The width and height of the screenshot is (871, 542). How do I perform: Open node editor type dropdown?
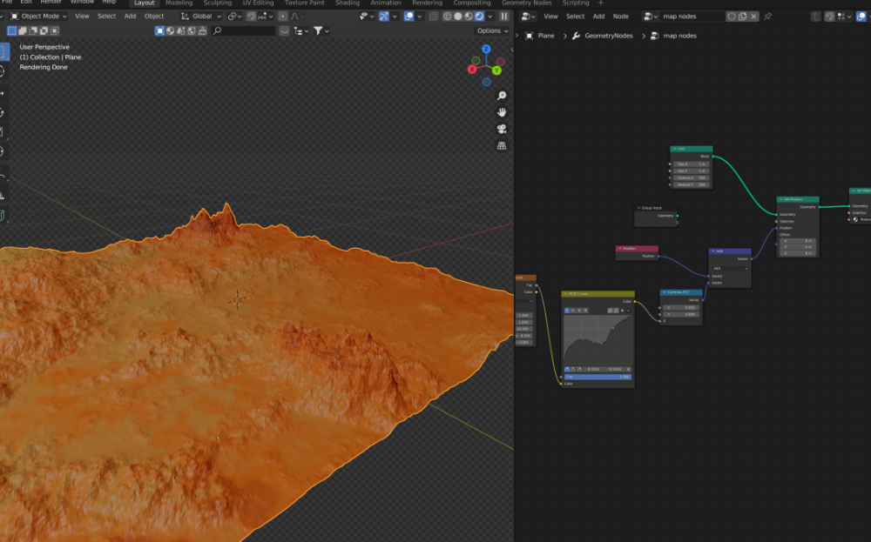coord(528,16)
